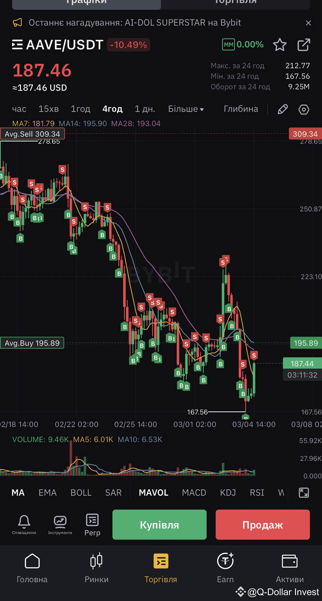
Task: Tap the candle countdown 03:11:32
Action: (302, 375)
